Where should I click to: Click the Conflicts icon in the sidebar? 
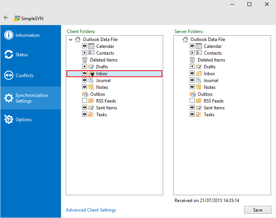point(8,76)
